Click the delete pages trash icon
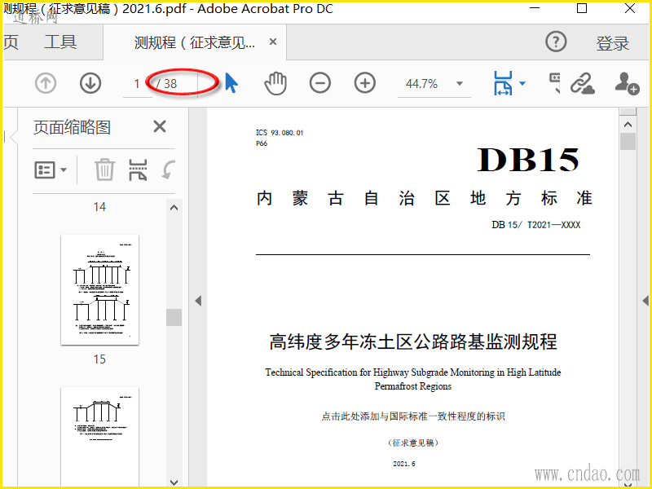 point(104,170)
